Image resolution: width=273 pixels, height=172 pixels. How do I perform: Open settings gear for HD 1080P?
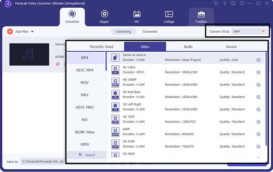click(258, 84)
